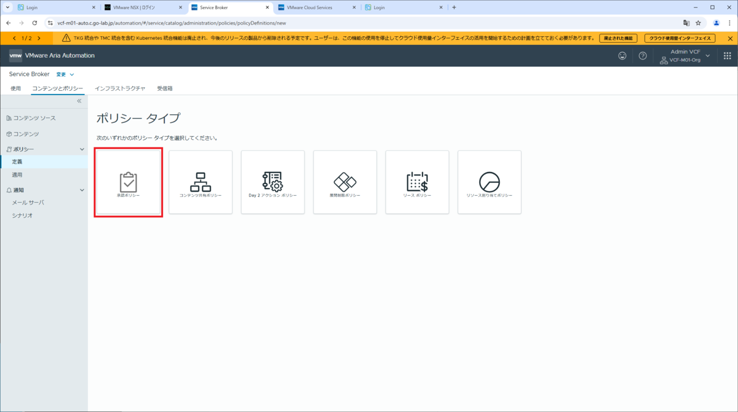Open the help question mark icon
Image resolution: width=738 pixels, height=412 pixels.
tap(643, 56)
